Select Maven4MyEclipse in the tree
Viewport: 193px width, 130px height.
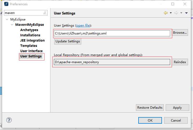(29, 24)
